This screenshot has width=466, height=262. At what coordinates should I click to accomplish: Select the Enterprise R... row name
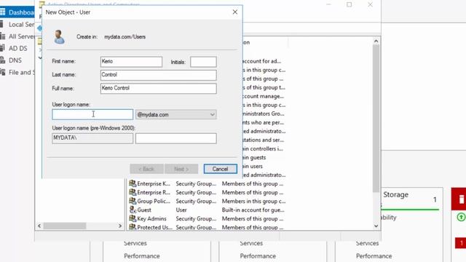[x=154, y=192]
